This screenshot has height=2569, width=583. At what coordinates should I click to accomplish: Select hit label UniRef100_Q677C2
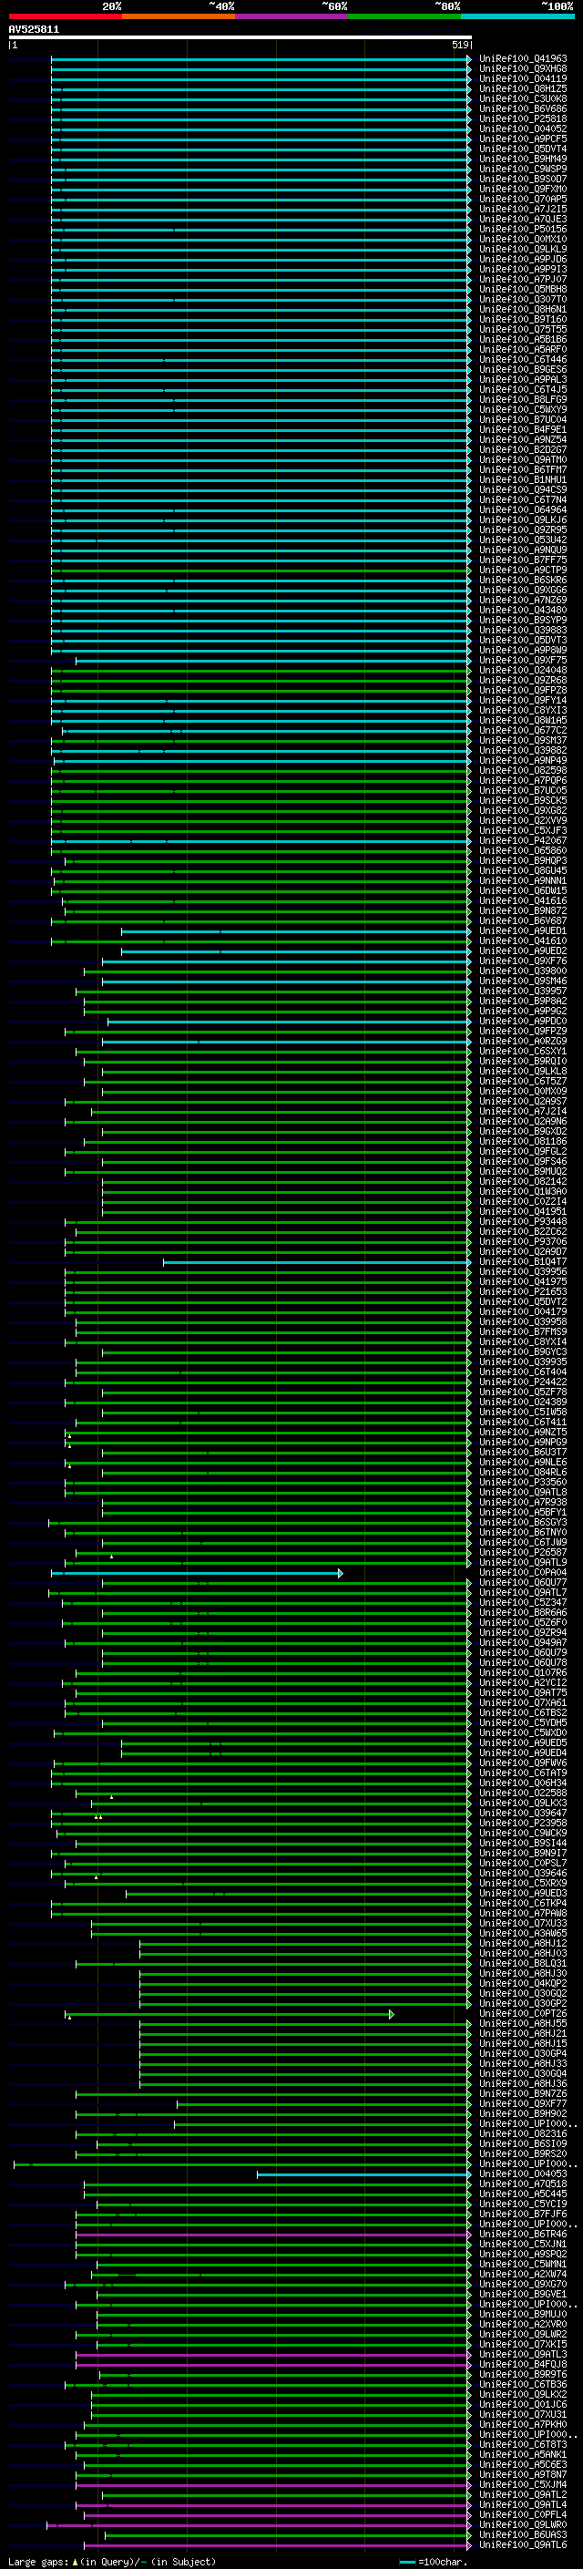point(522,730)
